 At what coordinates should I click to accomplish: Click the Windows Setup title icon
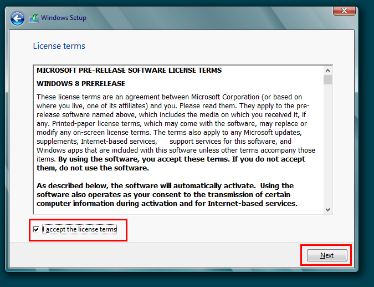coord(34,18)
